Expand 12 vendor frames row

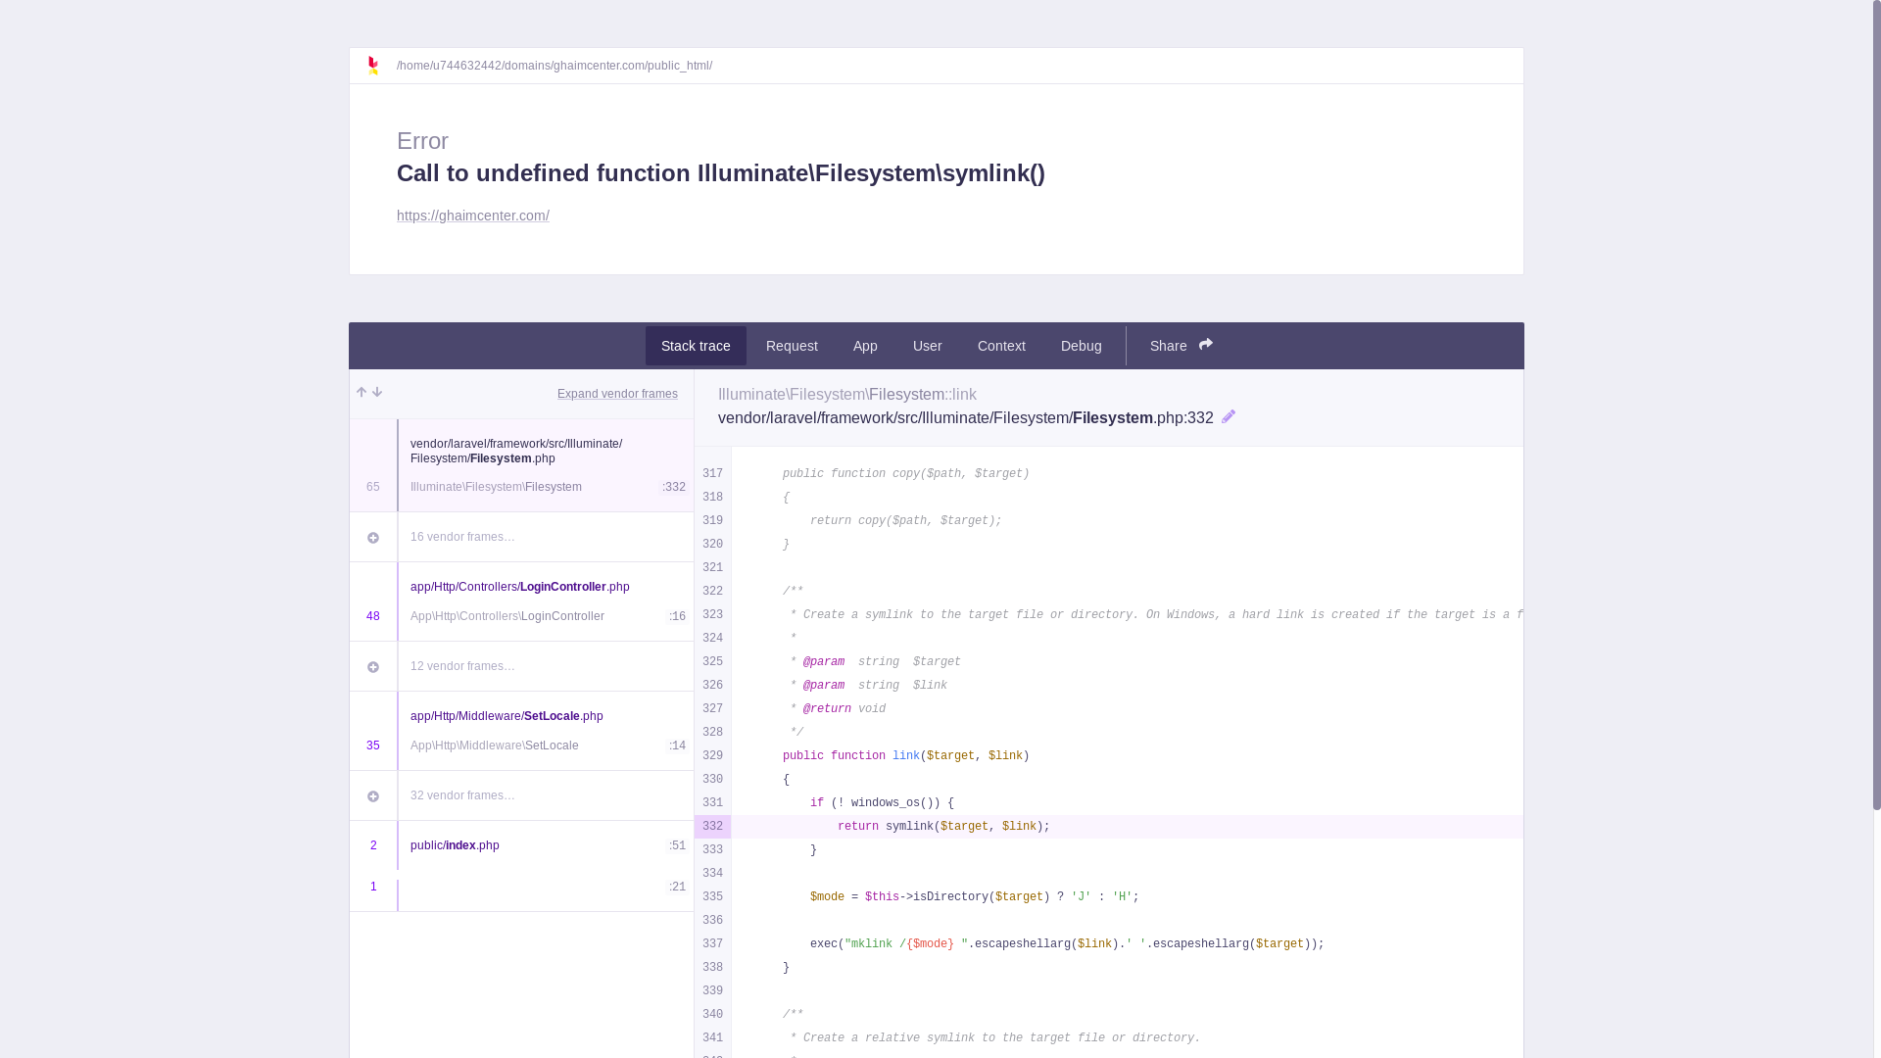(x=521, y=666)
